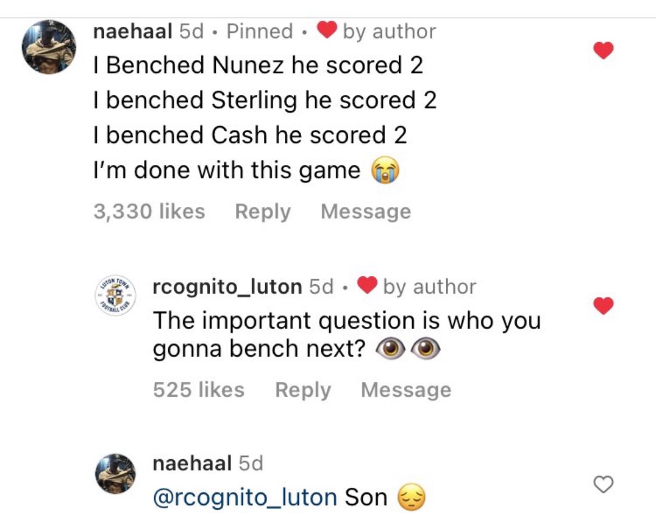This screenshot has width=656, height=513.
Task: Click naehaal username on the bottom reply
Action: [x=192, y=463]
